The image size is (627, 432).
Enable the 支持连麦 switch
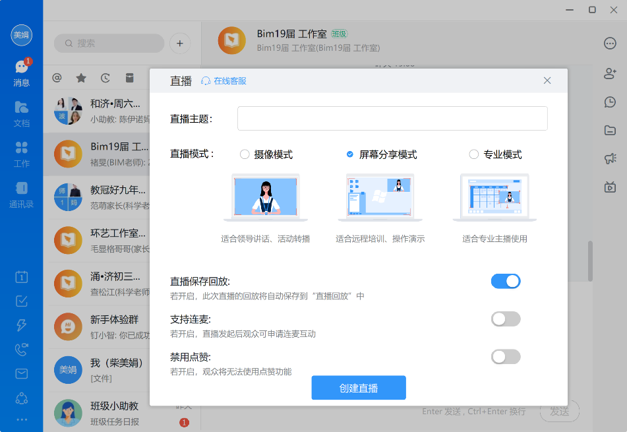click(505, 319)
